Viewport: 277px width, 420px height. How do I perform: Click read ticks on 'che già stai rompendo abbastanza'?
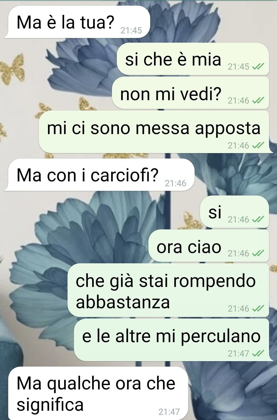tap(257, 309)
